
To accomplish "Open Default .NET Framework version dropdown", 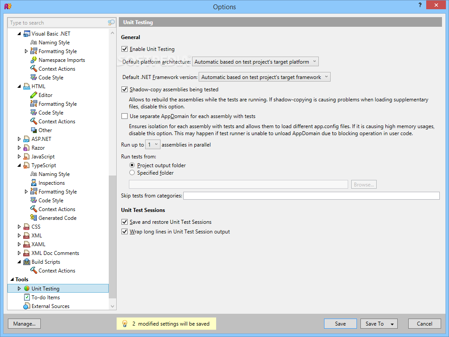I will [264, 77].
